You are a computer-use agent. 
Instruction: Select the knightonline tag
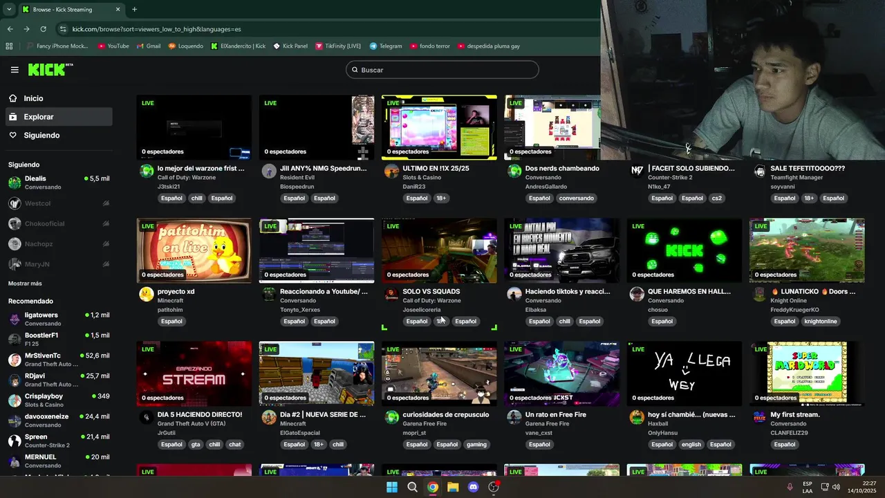click(821, 321)
